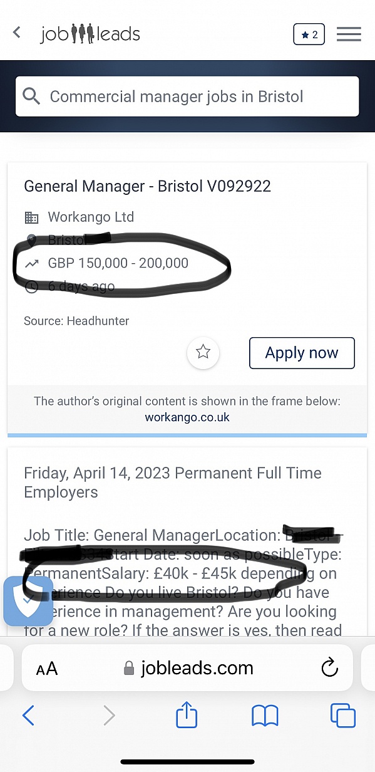Click the Bristol location pin icon
Viewport: 375px width, 772px height.
[x=31, y=240]
